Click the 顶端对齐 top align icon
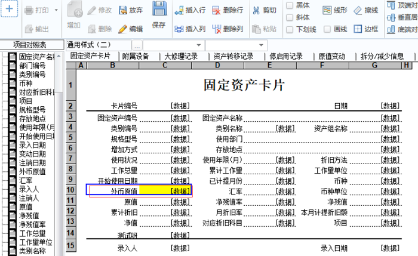Screen dimensions: 418x256 (x=391, y=5)
